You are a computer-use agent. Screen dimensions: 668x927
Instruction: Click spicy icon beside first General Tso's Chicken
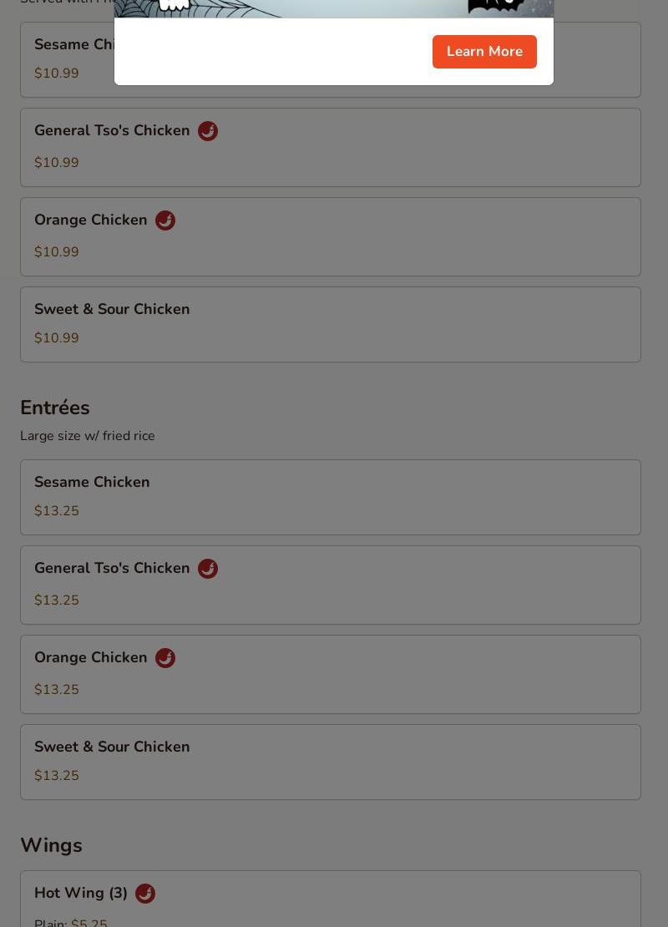(207, 130)
